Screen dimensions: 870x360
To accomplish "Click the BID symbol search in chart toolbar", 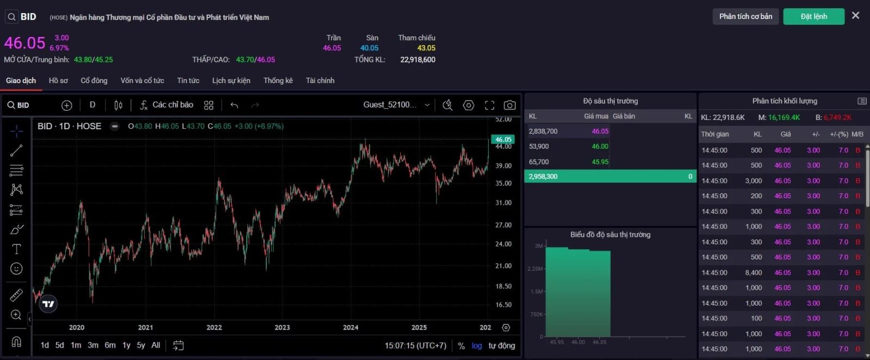I will (18, 105).
